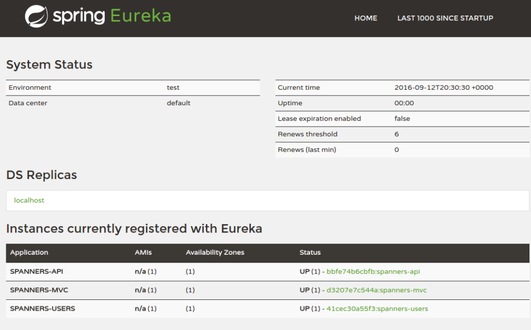Image resolution: width=531 pixels, height=330 pixels.
Task: Select the SPANNERS-API application name
Action: point(36,271)
